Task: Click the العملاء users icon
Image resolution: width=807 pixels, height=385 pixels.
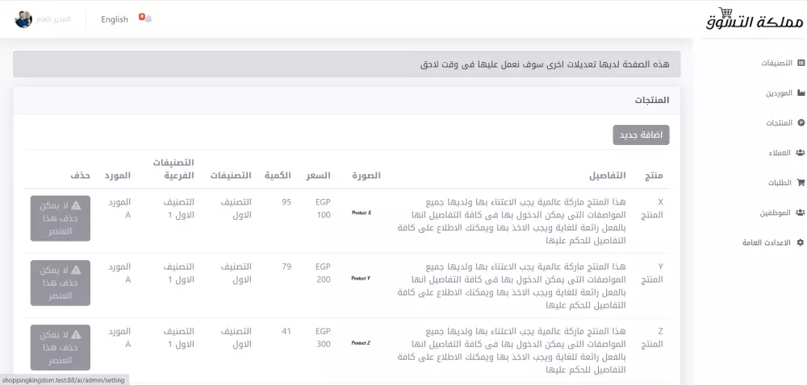Action: [800, 152]
